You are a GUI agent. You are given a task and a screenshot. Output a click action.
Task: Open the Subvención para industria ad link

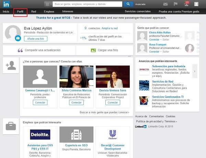[169, 66]
